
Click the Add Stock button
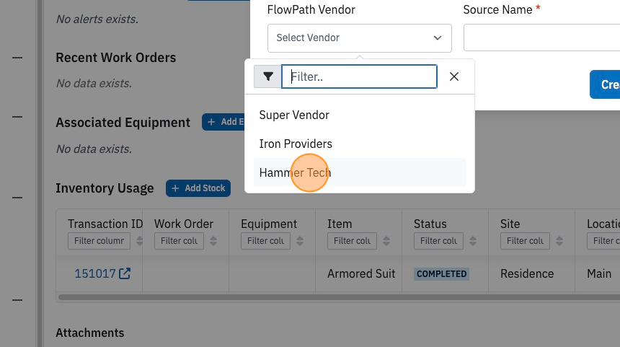point(198,188)
